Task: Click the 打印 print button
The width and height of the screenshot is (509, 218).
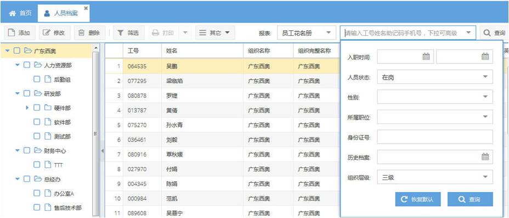Action: [163, 33]
